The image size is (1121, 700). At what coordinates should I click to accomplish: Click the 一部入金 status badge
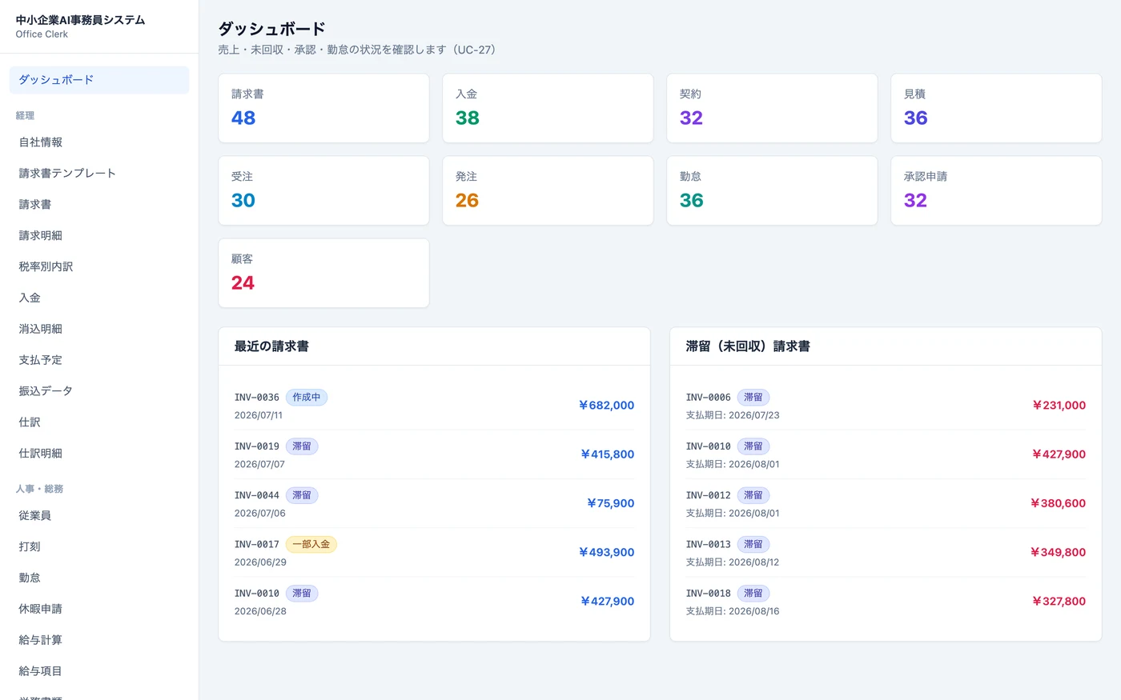pos(311,544)
